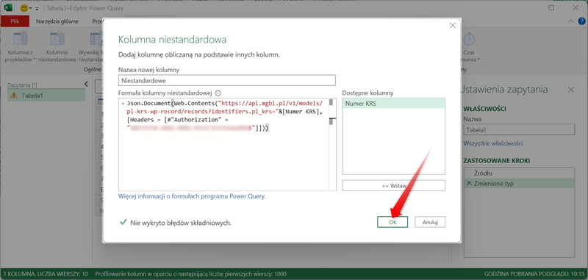Cancel the dialog with Anuluj
Screen dimensions: 588x280
pos(430,222)
